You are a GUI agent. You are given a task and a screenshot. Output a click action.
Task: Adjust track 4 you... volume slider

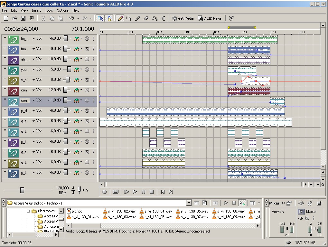point(69,70)
